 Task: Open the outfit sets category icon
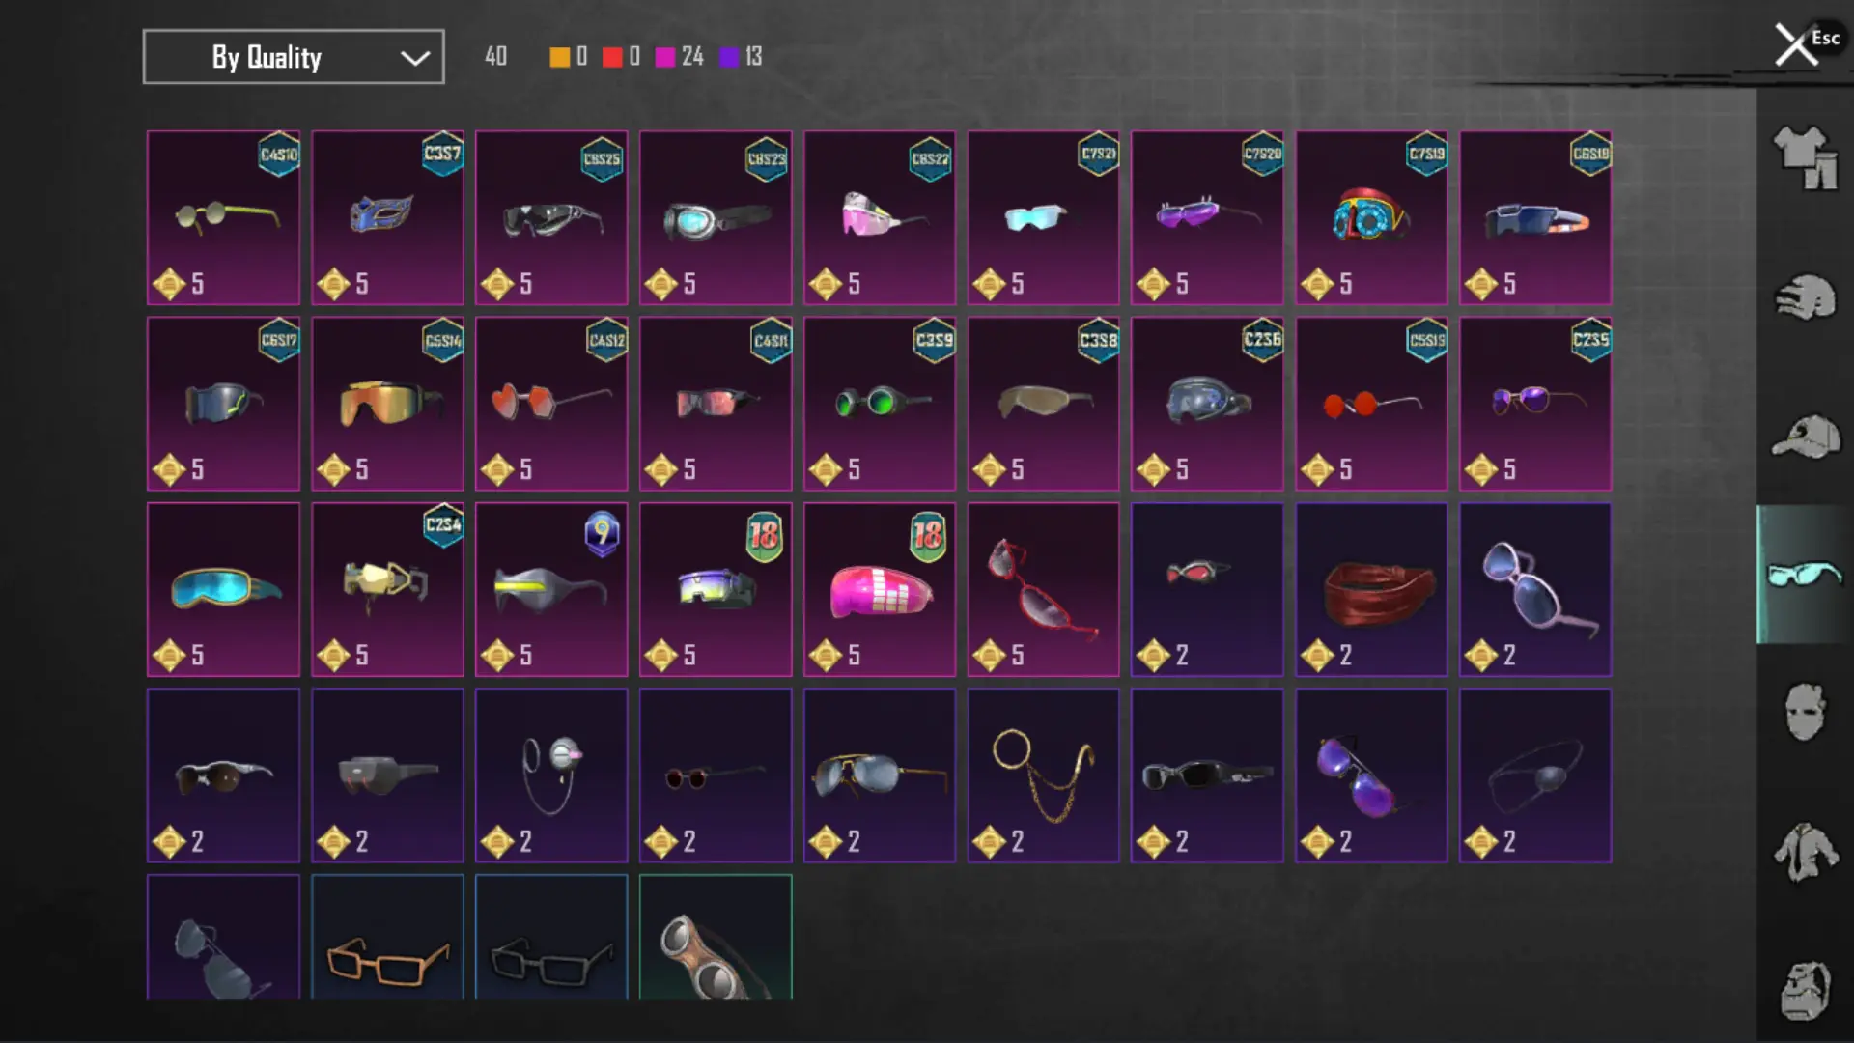pyautogui.click(x=1804, y=157)
